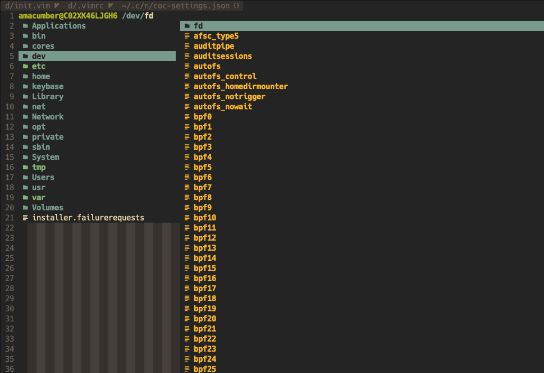Select the green folder icon beside etc
This screenshot has height=373, width=544.
tap(25, 66)
